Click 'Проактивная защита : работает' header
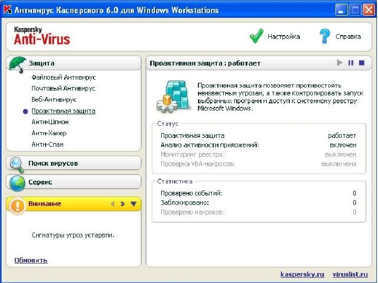This screenshot has height=283, width=378. coord(205,63)
